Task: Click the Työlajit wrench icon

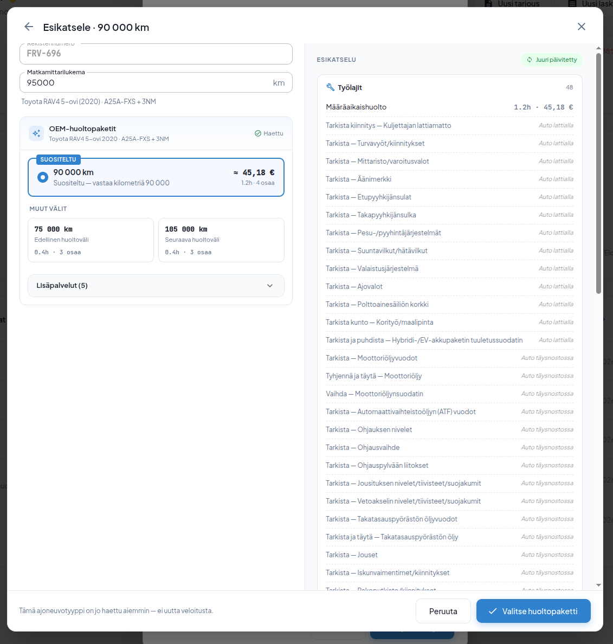Action: [x=330, y=87]
